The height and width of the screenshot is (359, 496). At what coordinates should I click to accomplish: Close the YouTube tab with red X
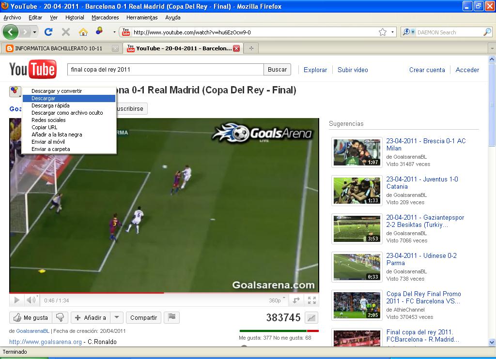[x=236, y=48]
